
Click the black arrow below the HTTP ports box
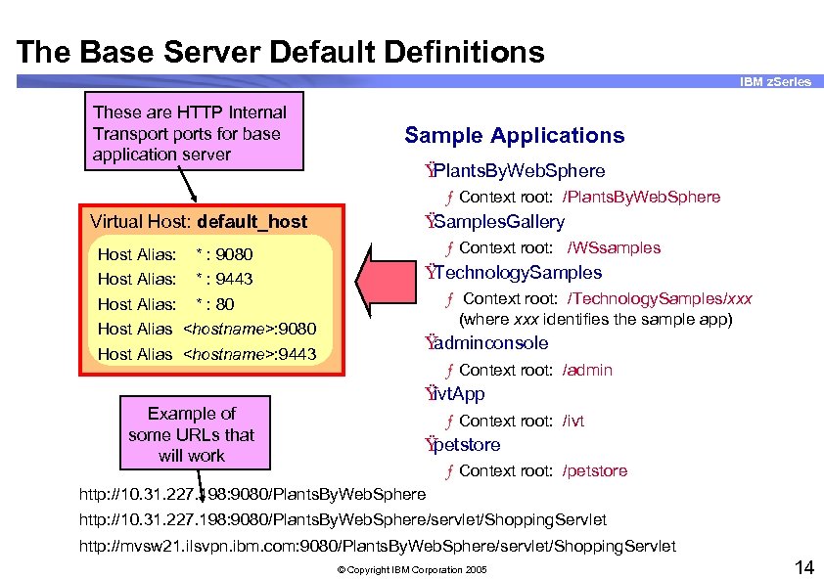[188, 185]
